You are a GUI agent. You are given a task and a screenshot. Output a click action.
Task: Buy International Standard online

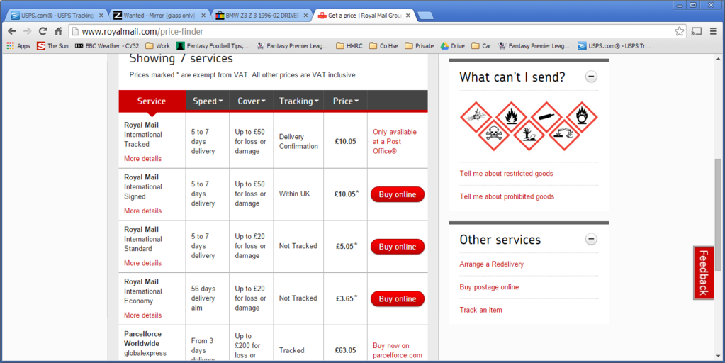398,247
